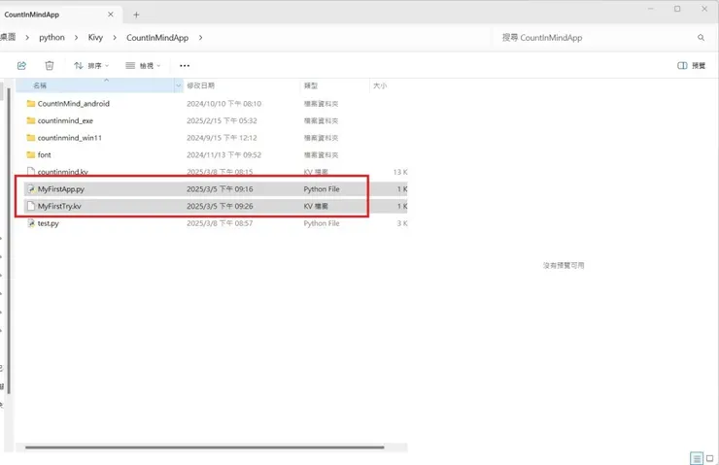This screenshot has height=465, width=719.
Task: Click the countinmind_exe folder icon
Action: (31, 121)
